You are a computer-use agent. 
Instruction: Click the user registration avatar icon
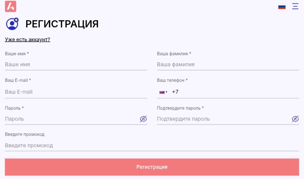12,24
